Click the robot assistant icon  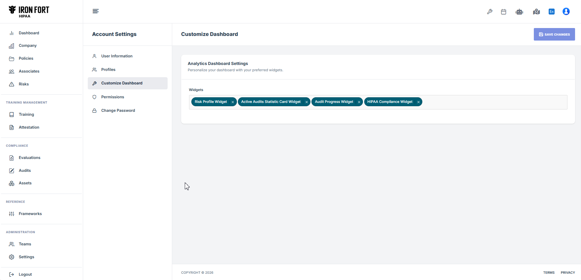[x=519, y=12]
